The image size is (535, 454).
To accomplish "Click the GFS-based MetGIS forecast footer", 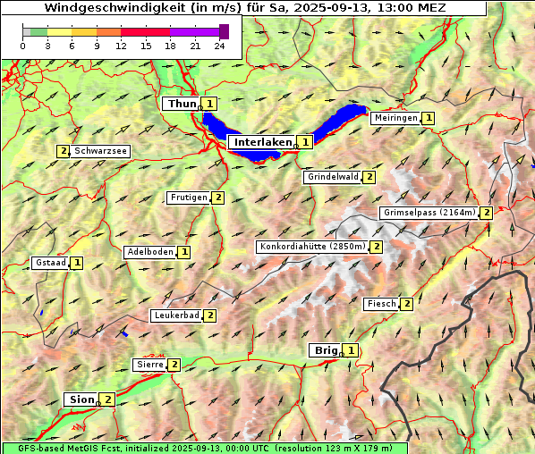I will point(205,449).
